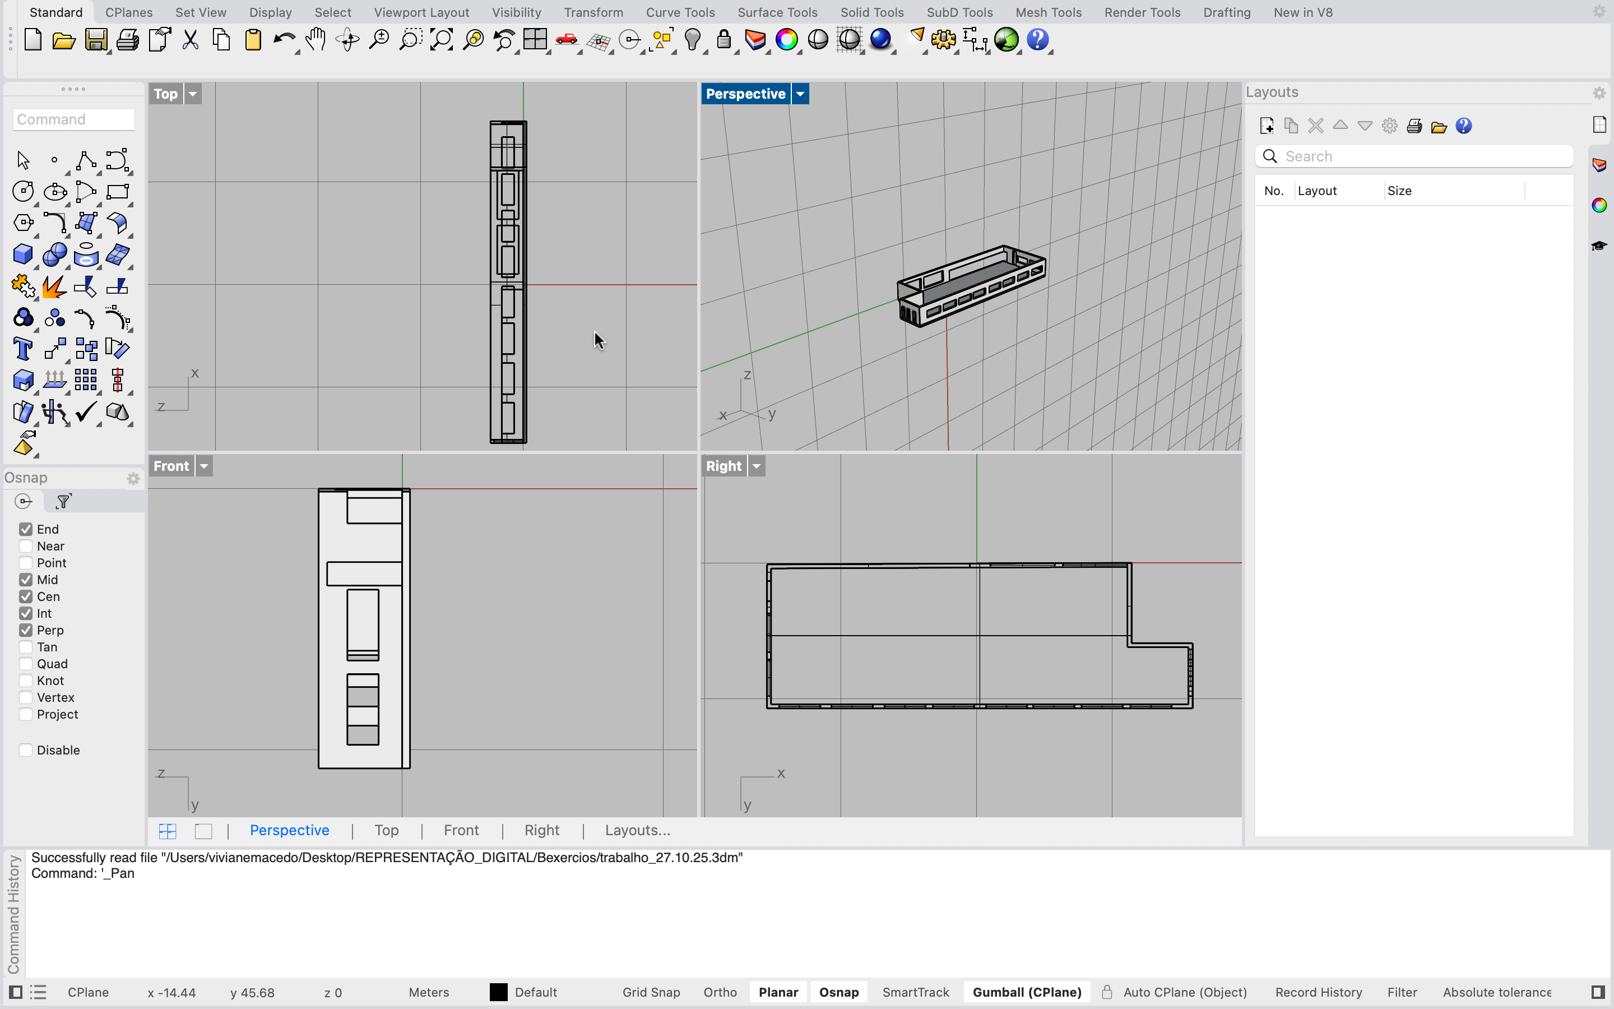Click the Undo arrow icon
Screen dimensions: 1614x1009
pos(284,40)
